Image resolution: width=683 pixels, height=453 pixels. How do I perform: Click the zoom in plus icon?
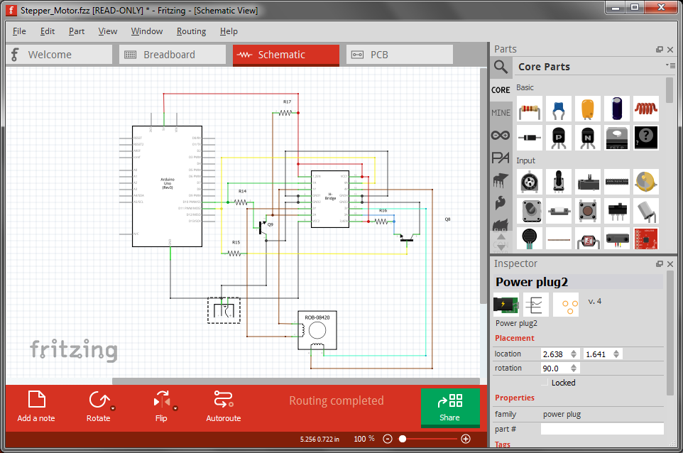coord(466,439)
